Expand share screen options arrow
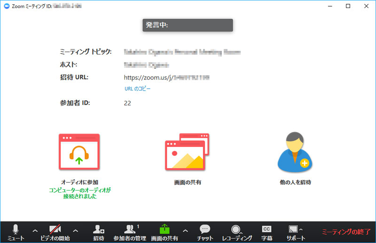376x243 pixels. tap(185, 230)
